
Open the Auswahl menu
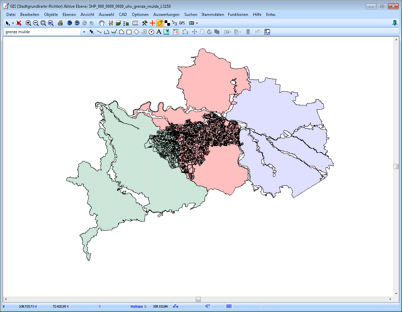106,15
